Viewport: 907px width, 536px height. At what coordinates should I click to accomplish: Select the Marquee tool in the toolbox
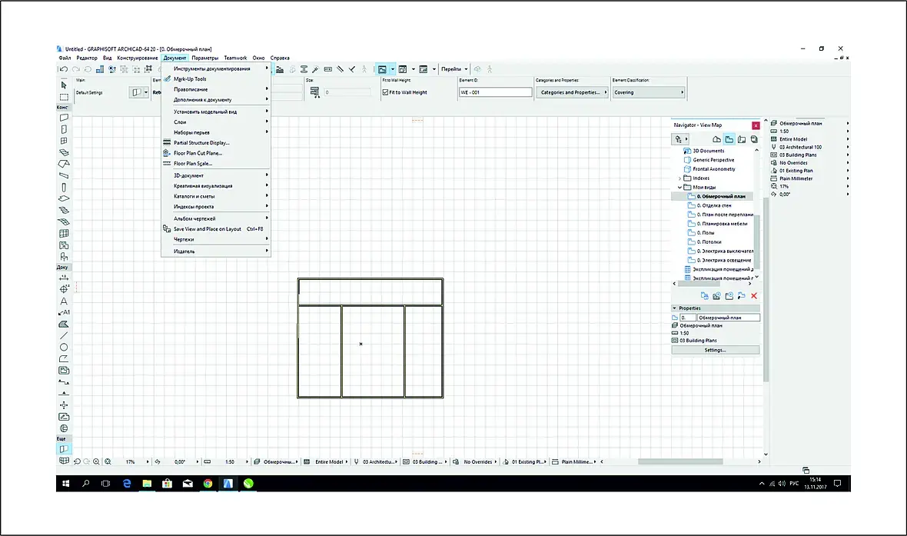64,97
